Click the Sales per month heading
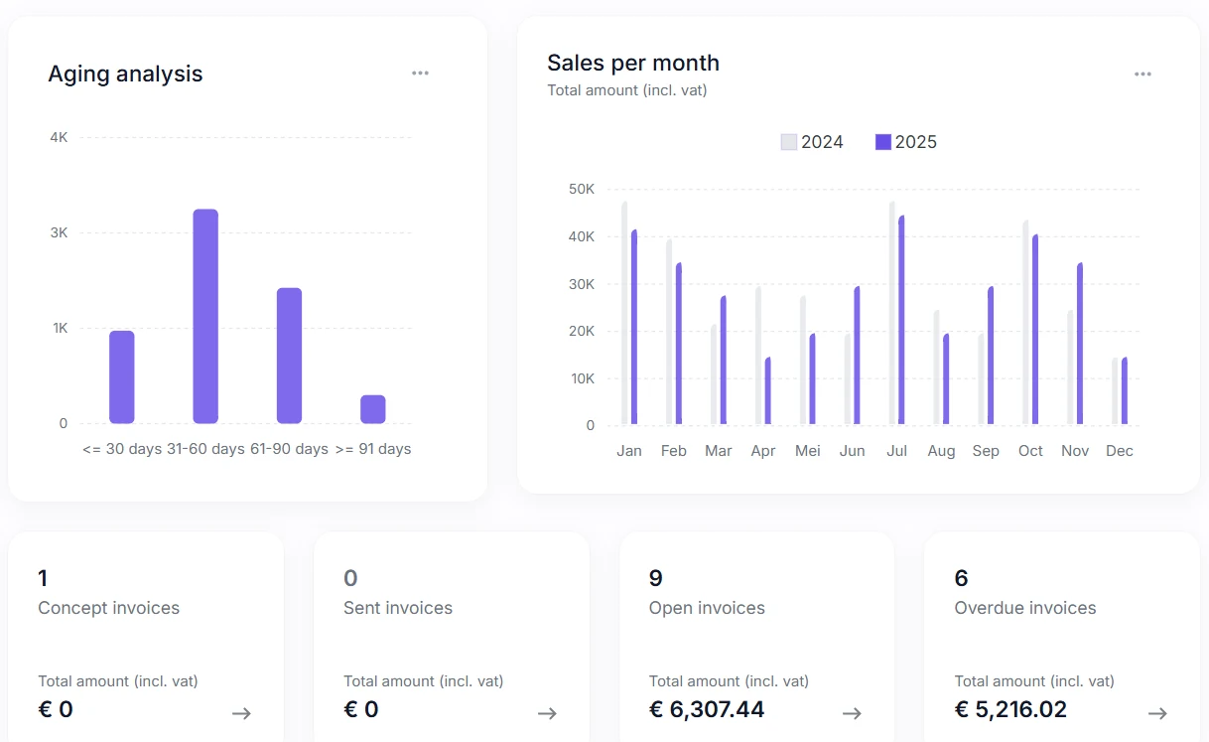This screenshot has width=1209, height=742. (633, 63)
